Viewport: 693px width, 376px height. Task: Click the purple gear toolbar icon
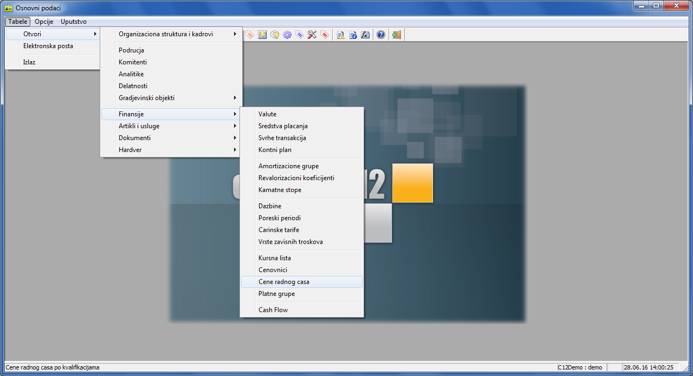click(287, 35)
